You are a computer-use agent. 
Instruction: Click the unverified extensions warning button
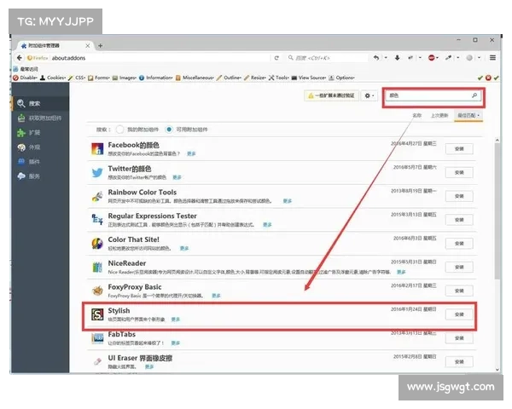point(331,95)
